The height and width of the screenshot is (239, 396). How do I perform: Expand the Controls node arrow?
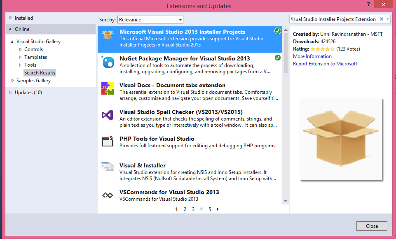click(x=21, y=49)
